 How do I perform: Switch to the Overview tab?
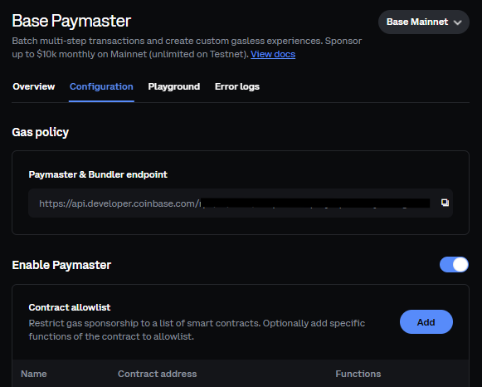click(34, 86)
